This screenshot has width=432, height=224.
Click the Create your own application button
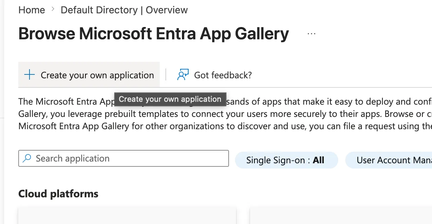[89, 75]
